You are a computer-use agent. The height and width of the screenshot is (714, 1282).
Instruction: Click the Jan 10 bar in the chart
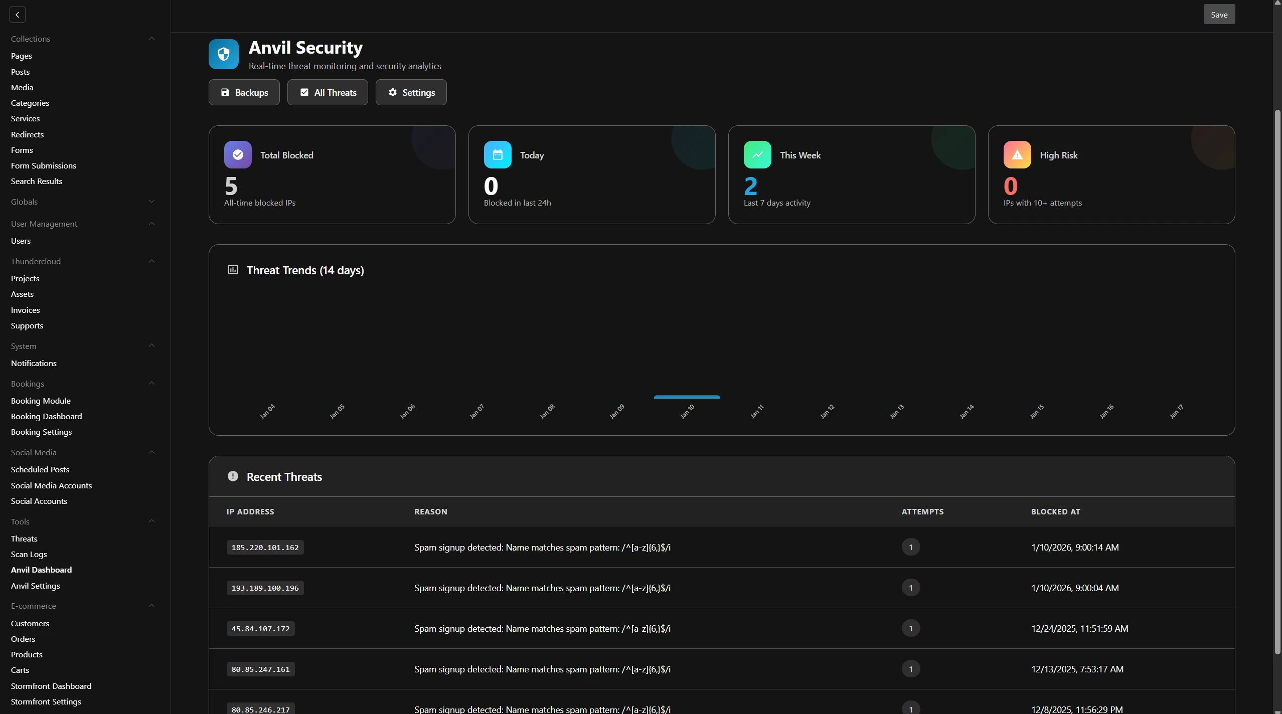point(687,397)
